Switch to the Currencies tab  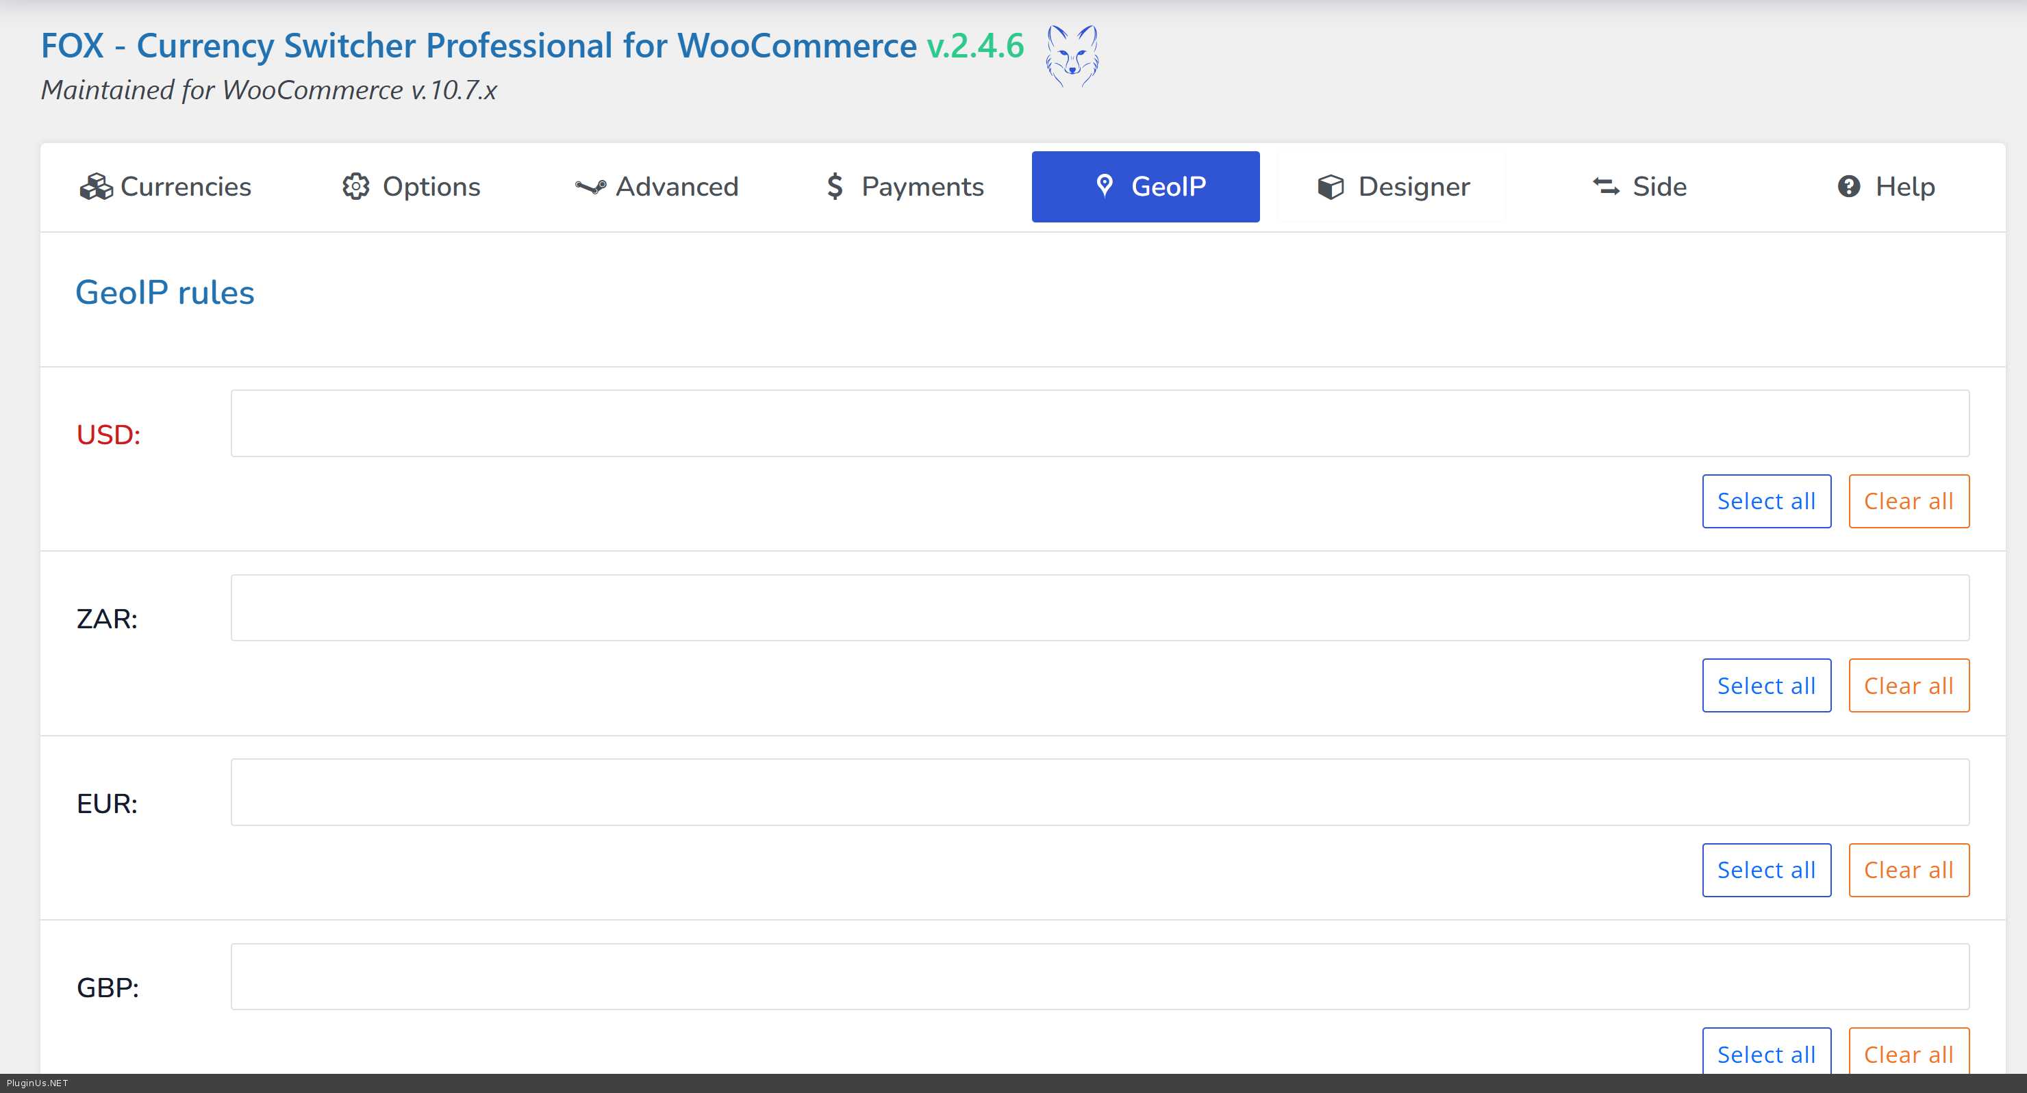click(166, 187)
